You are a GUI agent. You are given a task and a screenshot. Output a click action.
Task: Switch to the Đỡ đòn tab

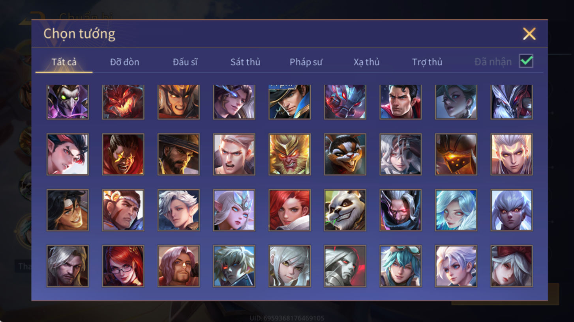click(125, 62)
